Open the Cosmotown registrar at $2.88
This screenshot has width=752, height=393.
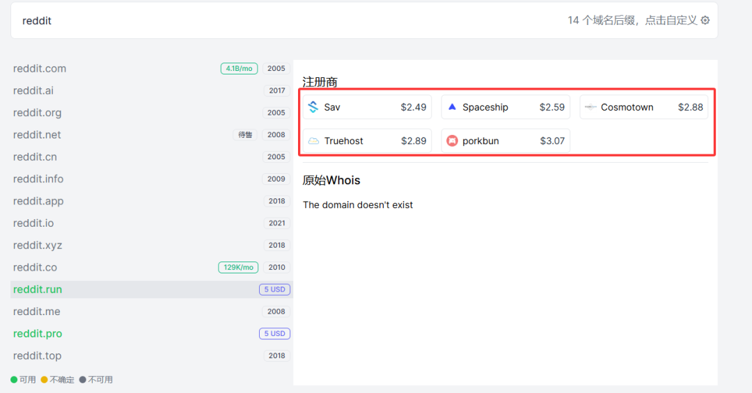click(x=644, y=107)
